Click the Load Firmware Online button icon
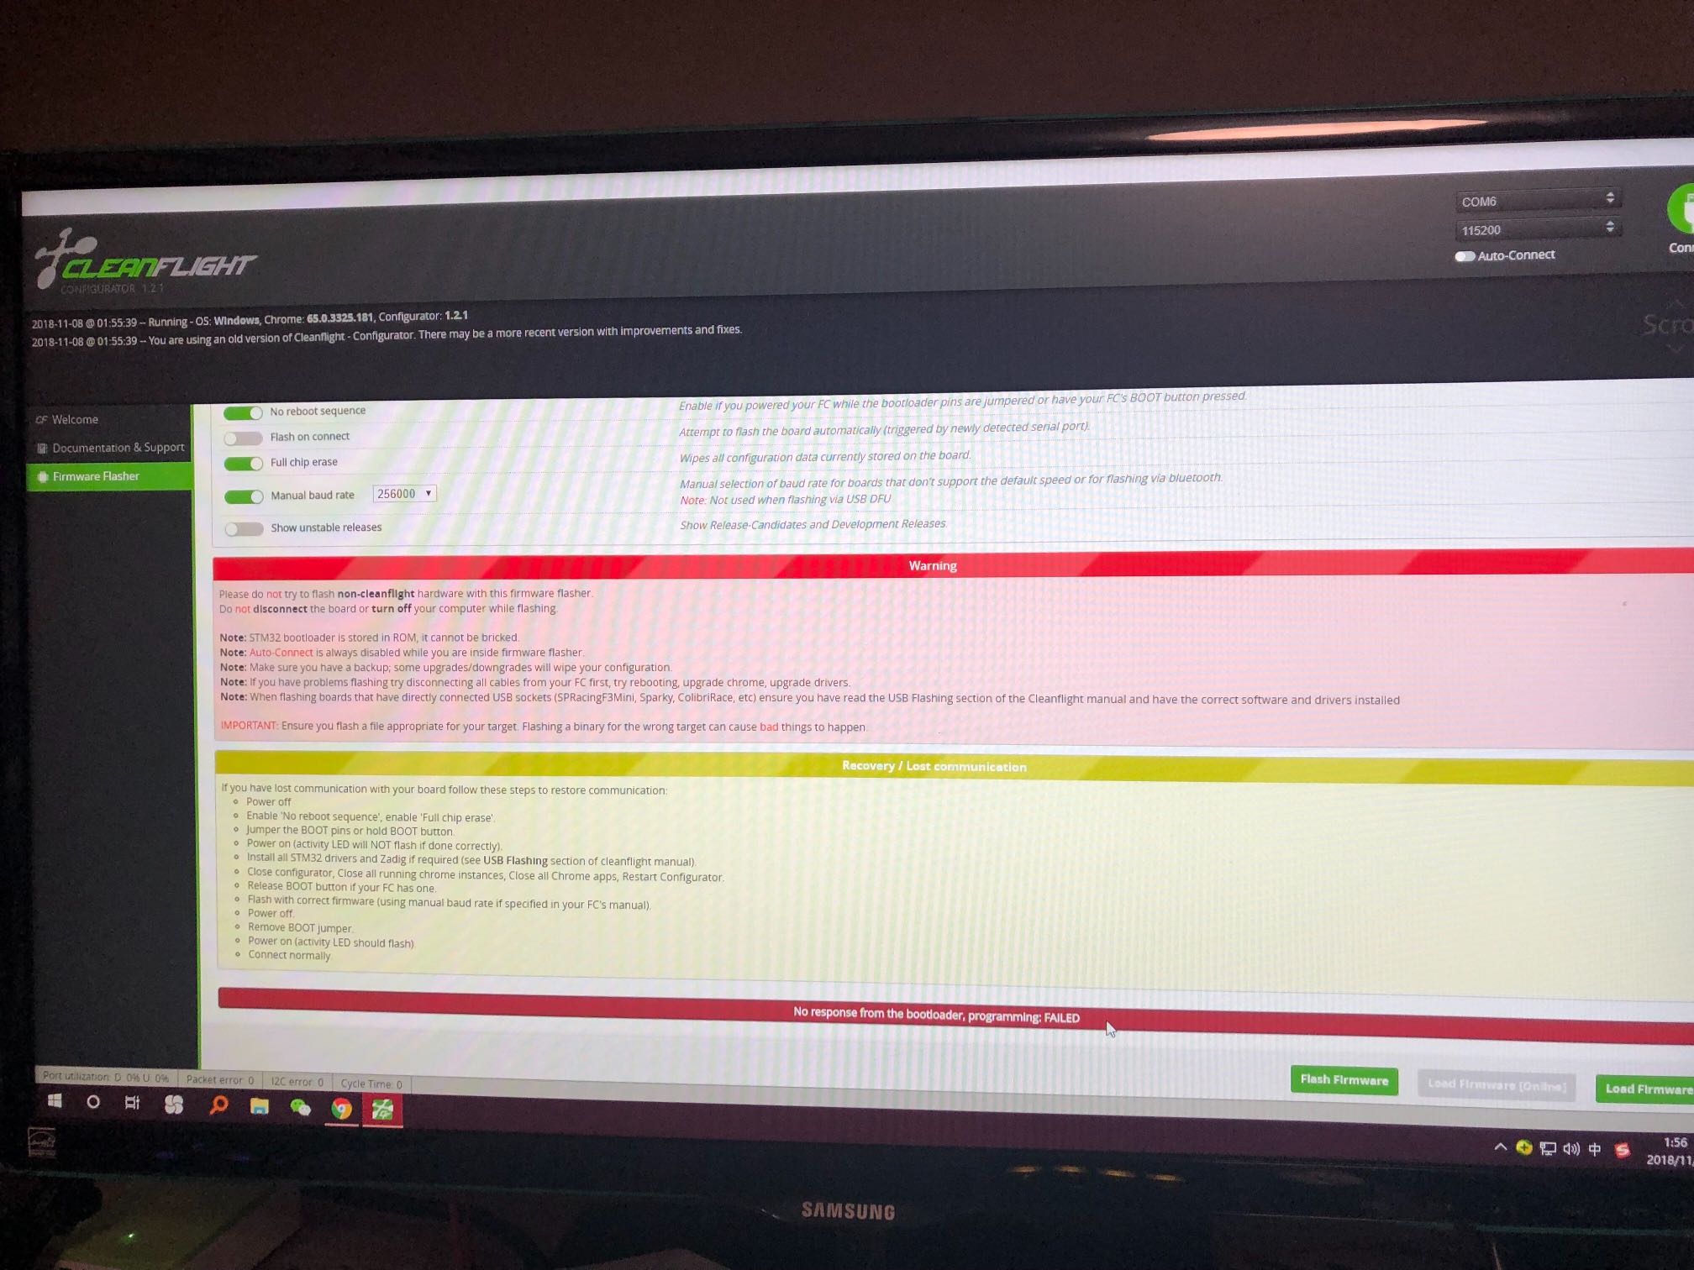 [1491, 1080]
